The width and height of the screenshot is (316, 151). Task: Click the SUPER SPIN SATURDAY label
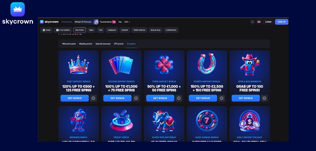(x=164, y=138)
